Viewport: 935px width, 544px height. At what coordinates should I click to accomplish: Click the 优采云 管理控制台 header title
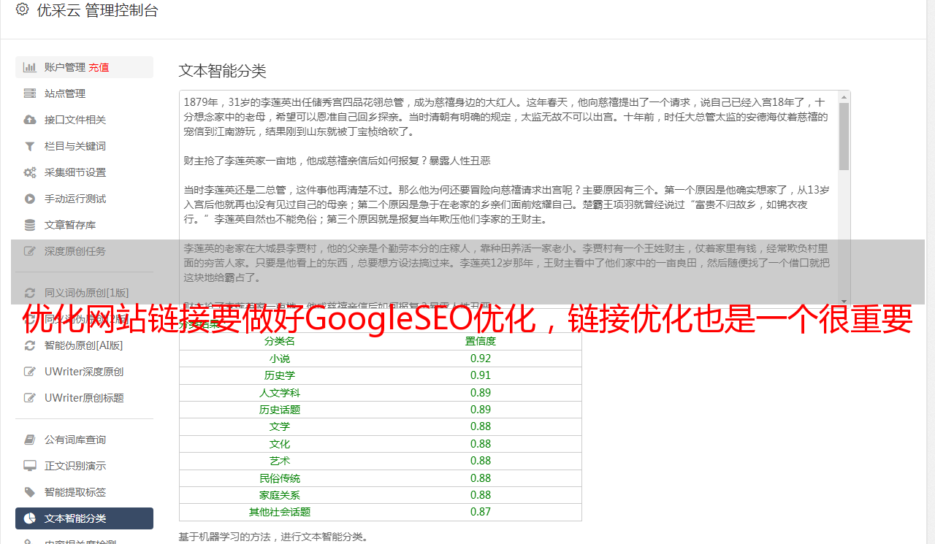click(97, 10)
